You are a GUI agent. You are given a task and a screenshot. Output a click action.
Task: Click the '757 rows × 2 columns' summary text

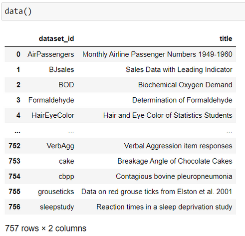point(46,229)
